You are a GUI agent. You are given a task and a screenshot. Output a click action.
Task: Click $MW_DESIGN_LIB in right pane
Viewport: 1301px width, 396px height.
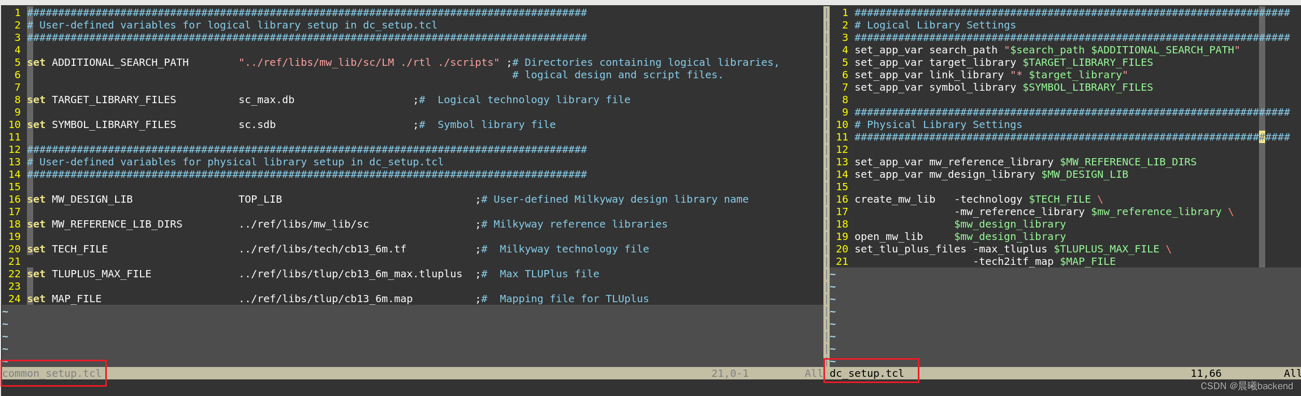(x=1085, y=174)
